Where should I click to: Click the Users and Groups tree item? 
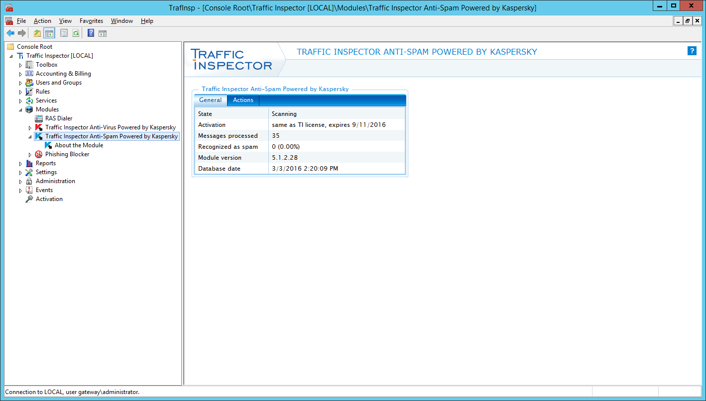(x=58, y=83)
